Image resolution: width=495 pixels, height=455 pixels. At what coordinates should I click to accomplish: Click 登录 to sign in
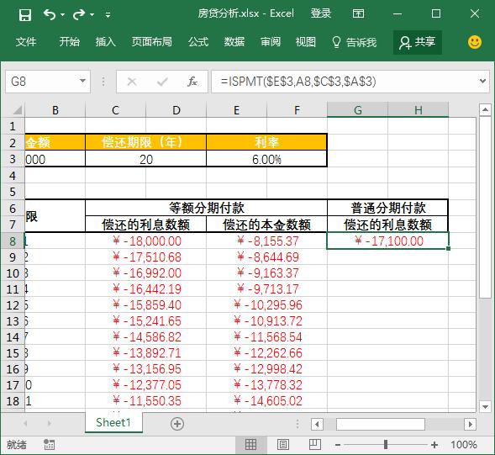click(321, 13)
